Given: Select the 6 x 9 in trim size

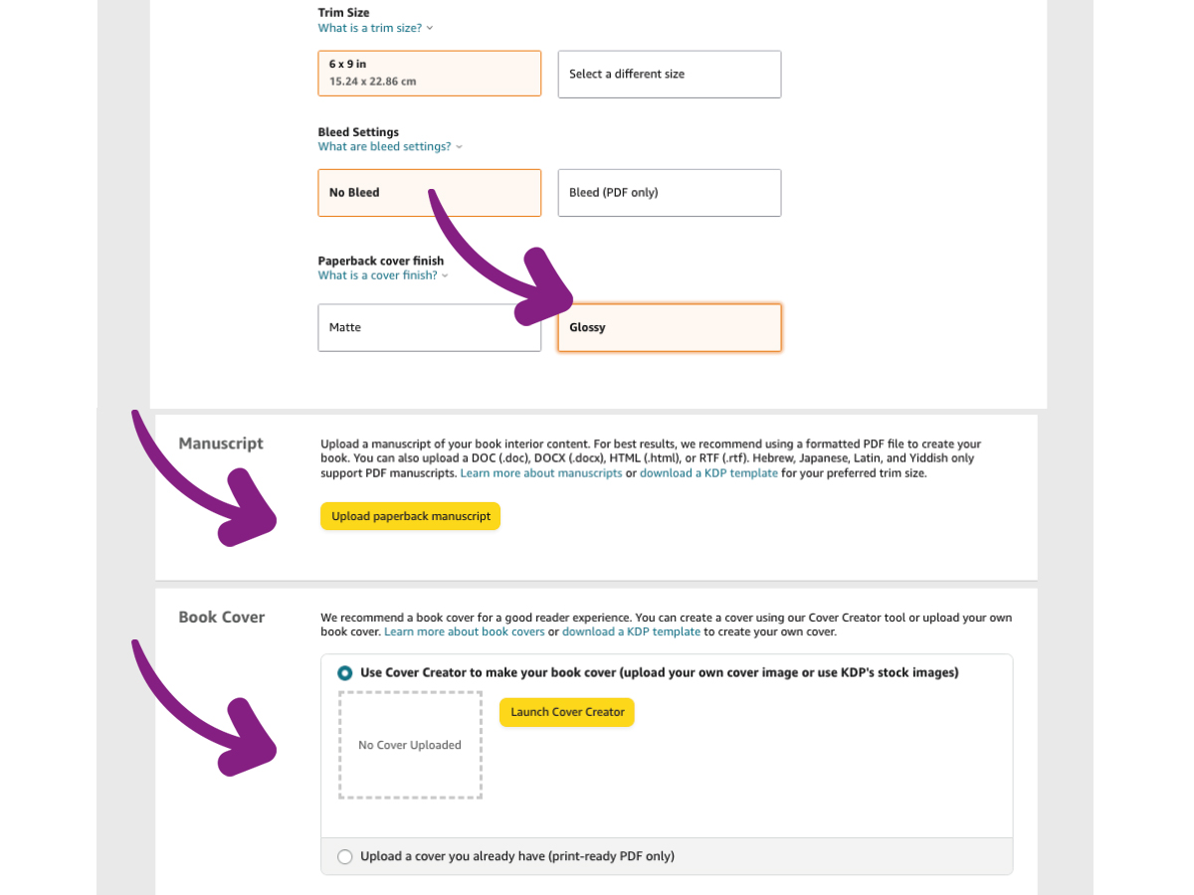Looking at the screenshot, I should click(x=429, y=73).
